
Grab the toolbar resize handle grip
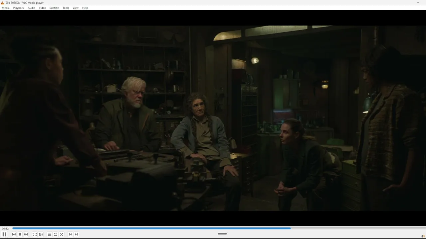pyautogui.click(x=222, y=234)
